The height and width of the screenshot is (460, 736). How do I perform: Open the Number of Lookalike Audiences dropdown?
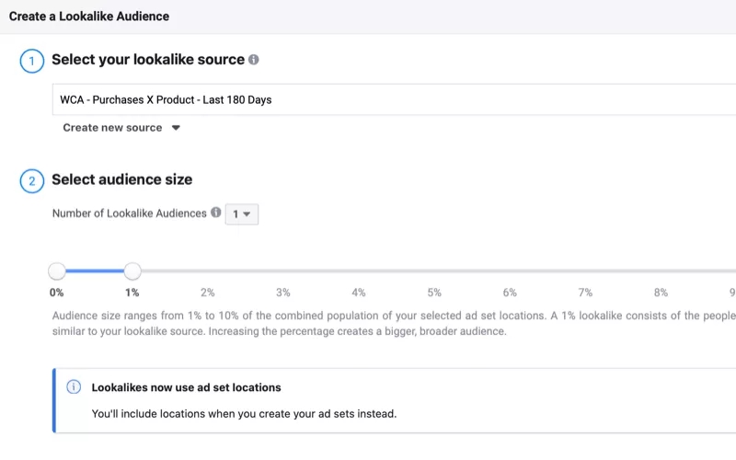pos(242,214)
